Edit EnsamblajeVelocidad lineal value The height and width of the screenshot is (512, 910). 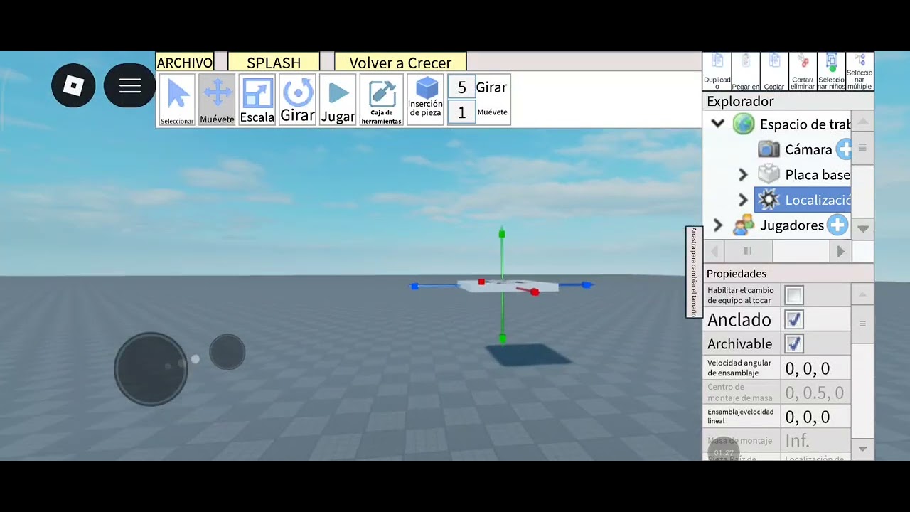(x=816, y=417)
